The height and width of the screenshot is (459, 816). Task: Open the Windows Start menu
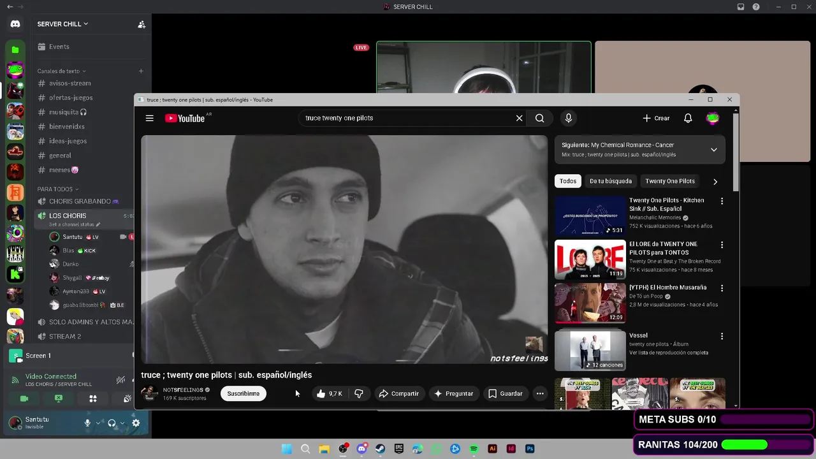click(x=287, y=449)
